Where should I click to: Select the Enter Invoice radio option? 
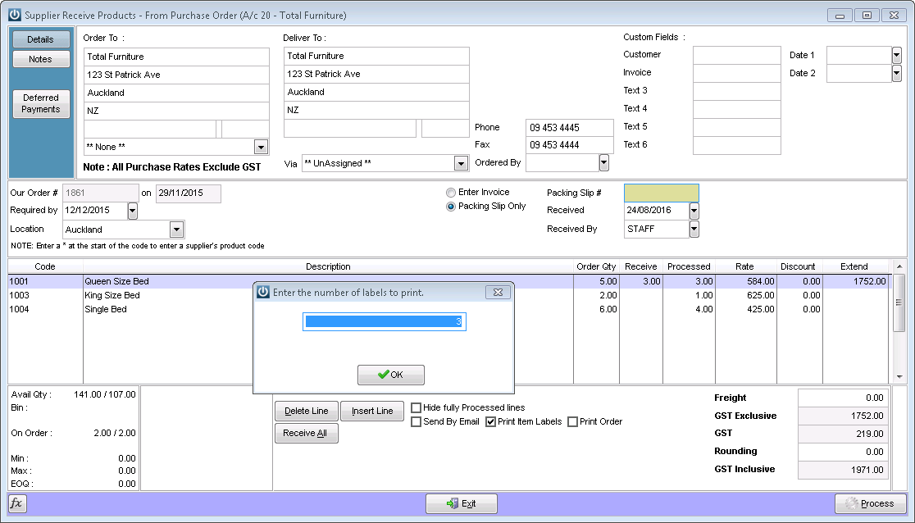point(450,193)
